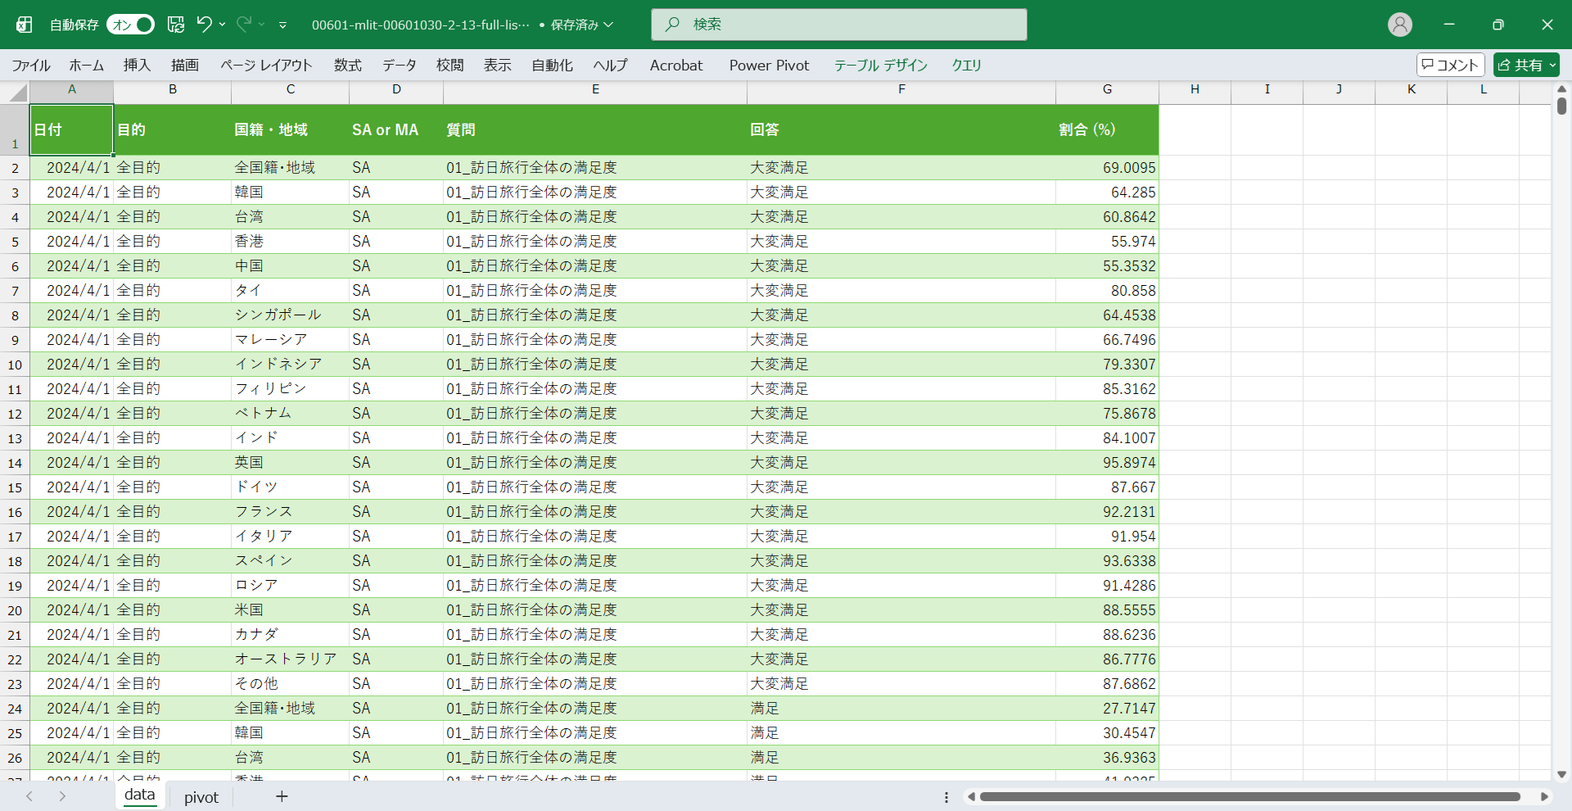1572x811 pixels.
Task: Open sheet tab options three-dot icon
Action: (x=946, y=797)
